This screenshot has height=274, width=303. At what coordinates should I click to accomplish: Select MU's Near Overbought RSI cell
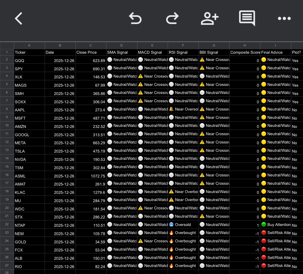click(x=183, y=200)
